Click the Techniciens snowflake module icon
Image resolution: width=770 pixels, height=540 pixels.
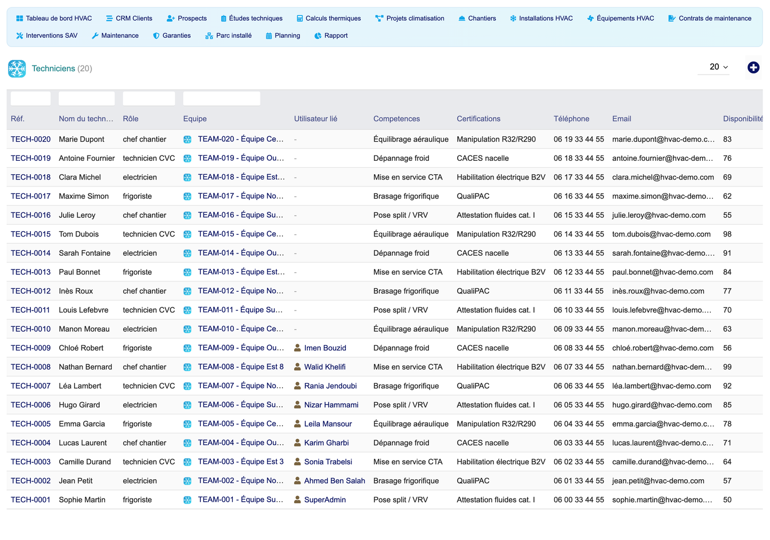click(x=17, y=69)
